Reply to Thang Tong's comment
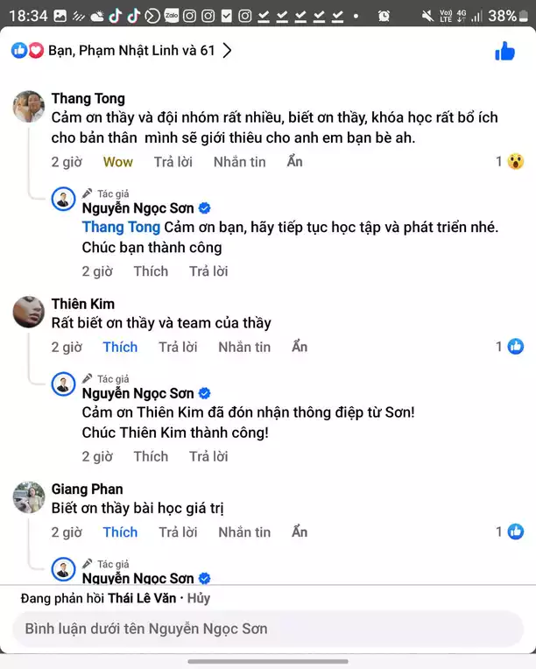The height and width of the screenshot is (669, 536). coord(173,162)
